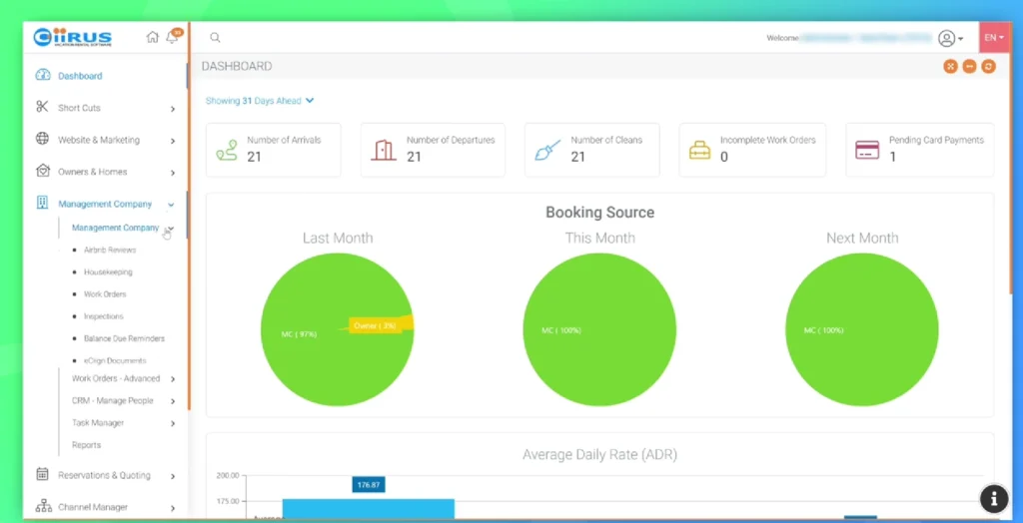Click the orange horizontal-arrows width icon
1023x523 pixels.
click(969, 66)
